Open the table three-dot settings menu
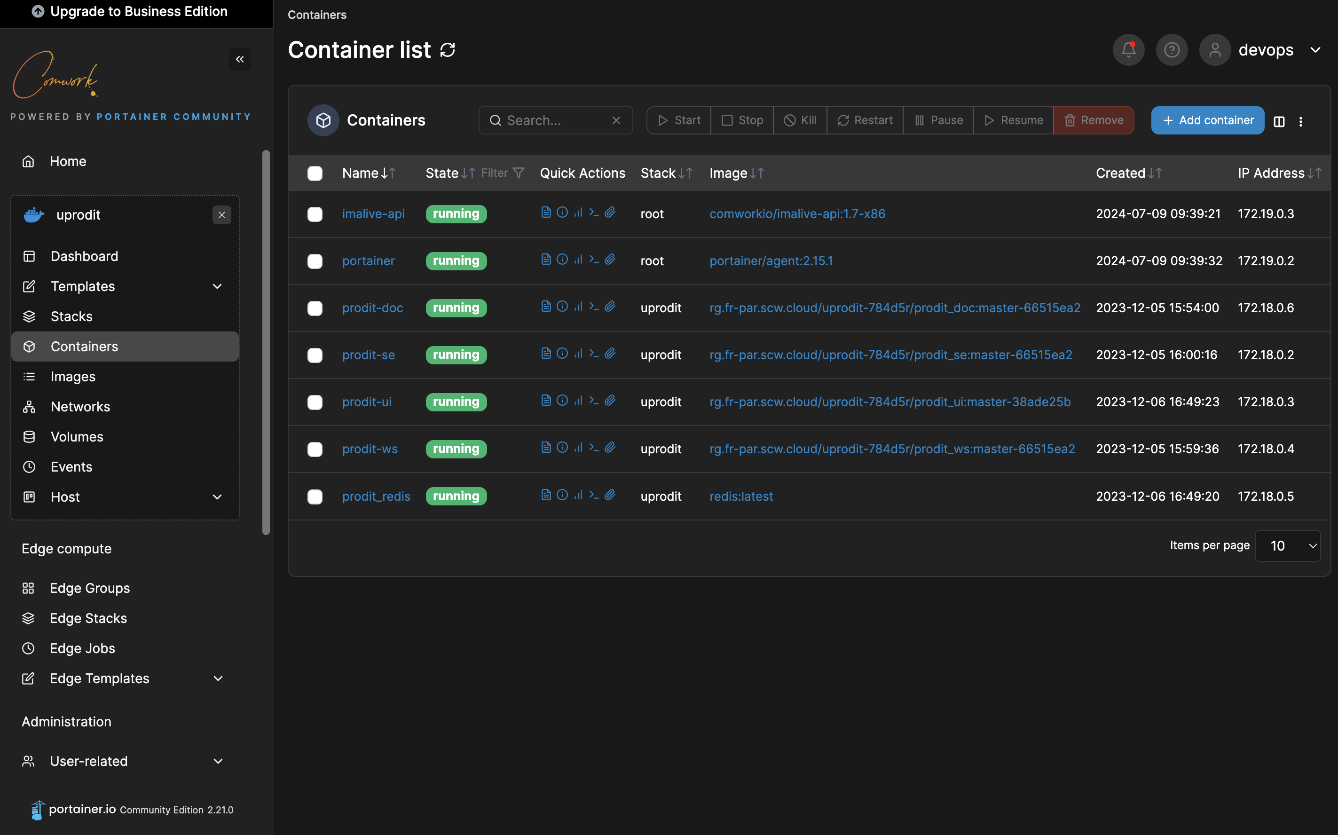This screenshot has height=835, width=1338. [1301, 121]
